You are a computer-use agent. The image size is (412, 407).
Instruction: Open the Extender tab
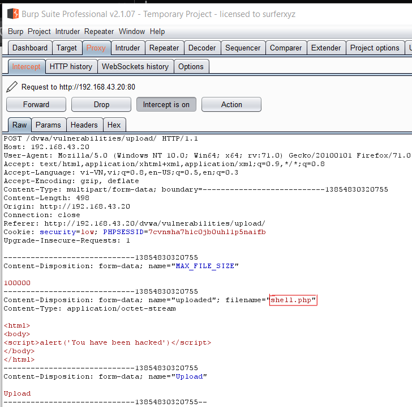point(326,48)
